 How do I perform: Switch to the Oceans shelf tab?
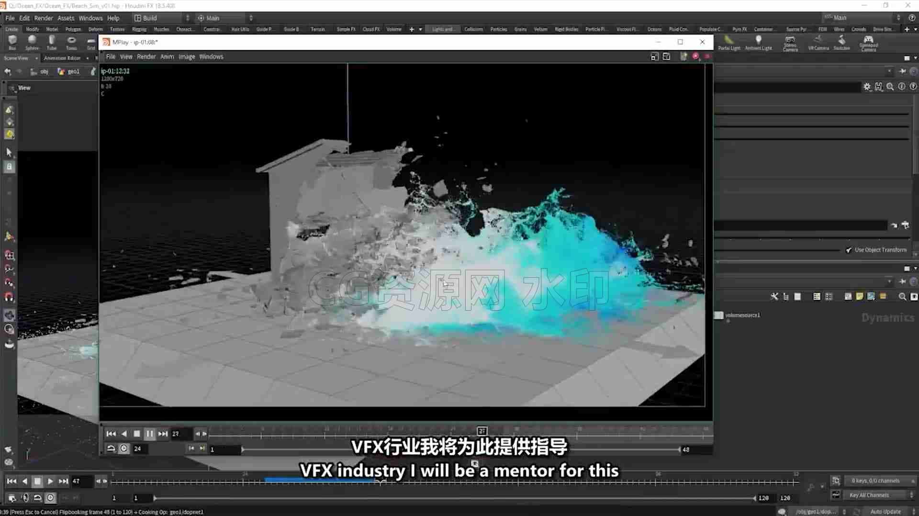654,29
